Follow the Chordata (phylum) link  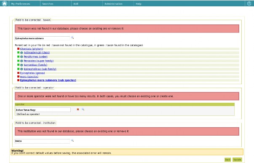[32, 49]
